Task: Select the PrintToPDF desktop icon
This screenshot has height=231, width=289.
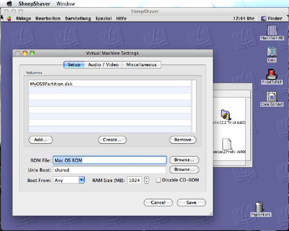Action: coord(272,74)
